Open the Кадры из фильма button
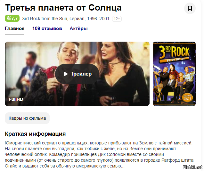204x171 pixels. pyautogui.click(x=27, y=118)
